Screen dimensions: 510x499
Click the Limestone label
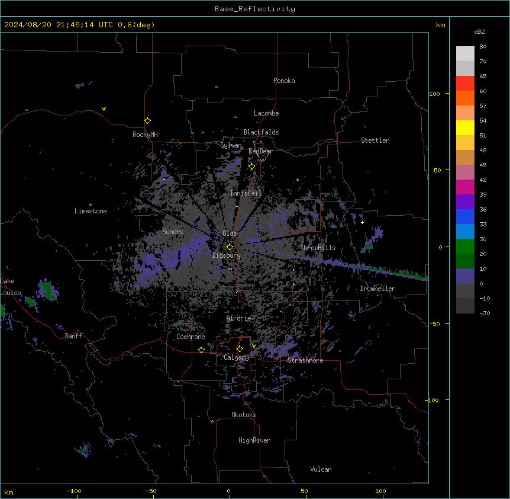click(x=91, y=211)
